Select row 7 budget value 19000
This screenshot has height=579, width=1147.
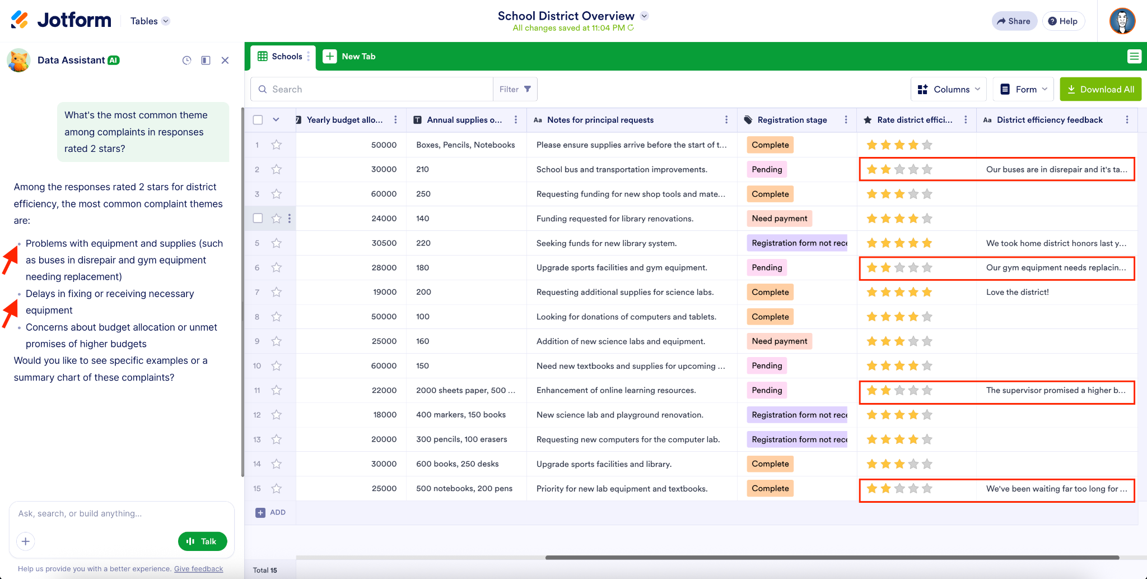tap(351, 292)
